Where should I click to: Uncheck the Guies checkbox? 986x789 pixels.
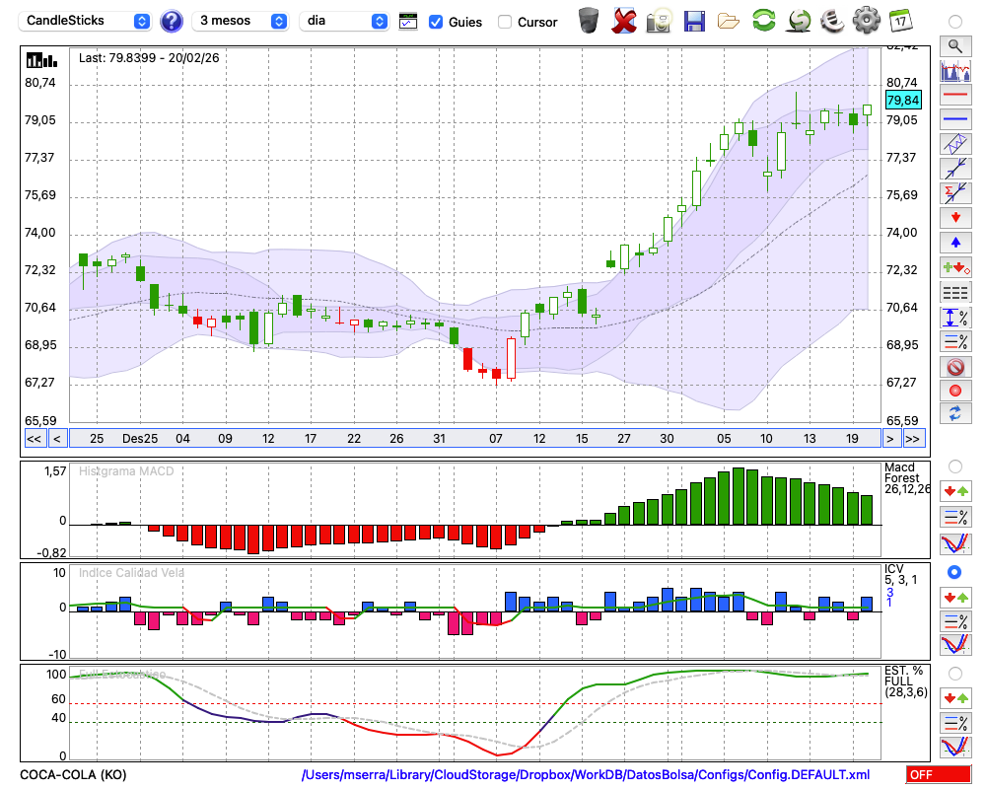[436, 22]
